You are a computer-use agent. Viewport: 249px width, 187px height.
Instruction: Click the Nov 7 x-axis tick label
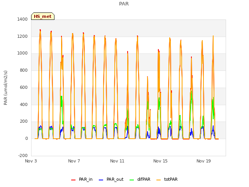click(x=74, y=161)
